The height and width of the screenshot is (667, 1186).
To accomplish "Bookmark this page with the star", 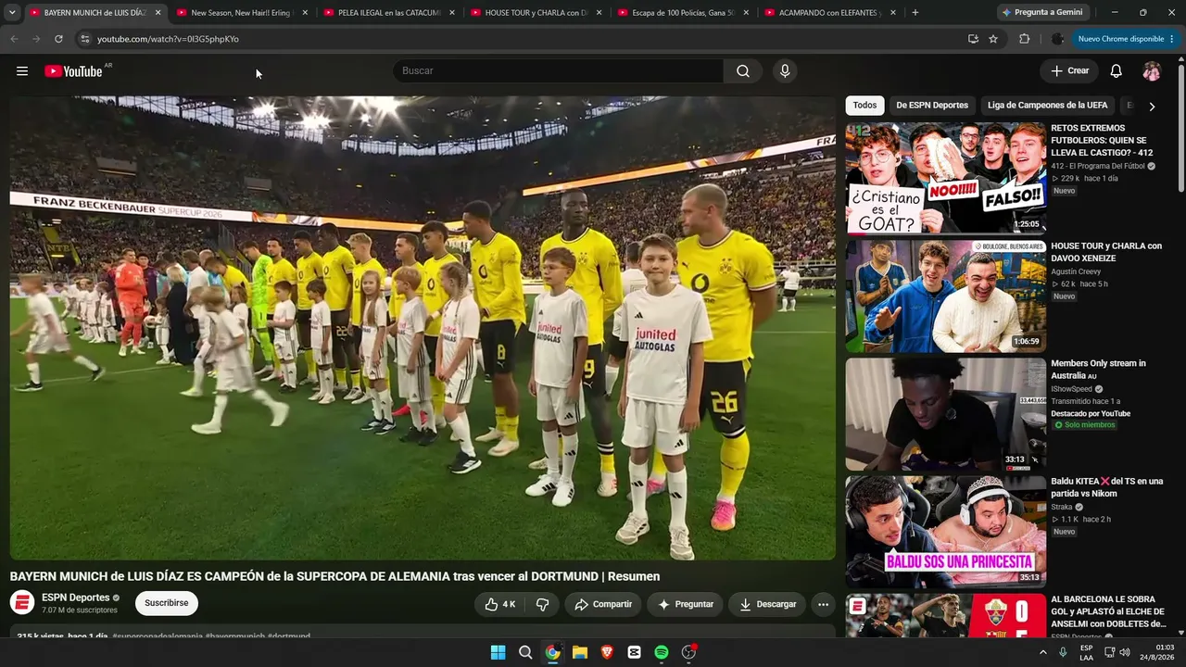I will [993, 39].
